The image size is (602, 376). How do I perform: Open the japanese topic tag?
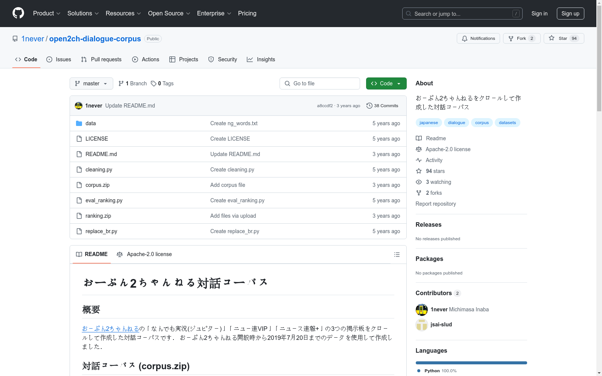429,123
